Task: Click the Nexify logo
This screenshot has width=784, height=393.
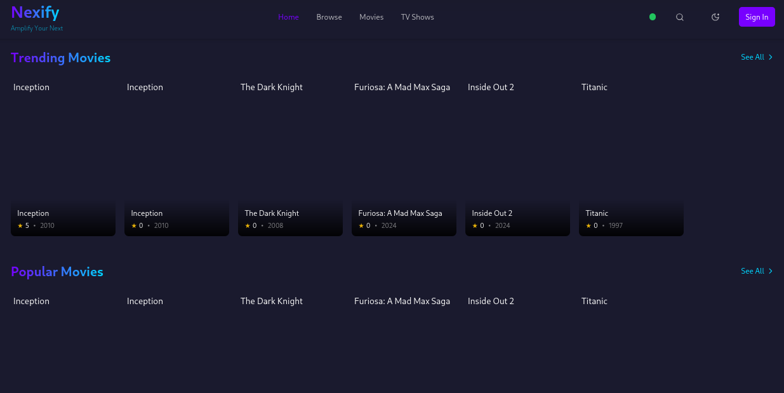Action: click(x=36, y=12)
